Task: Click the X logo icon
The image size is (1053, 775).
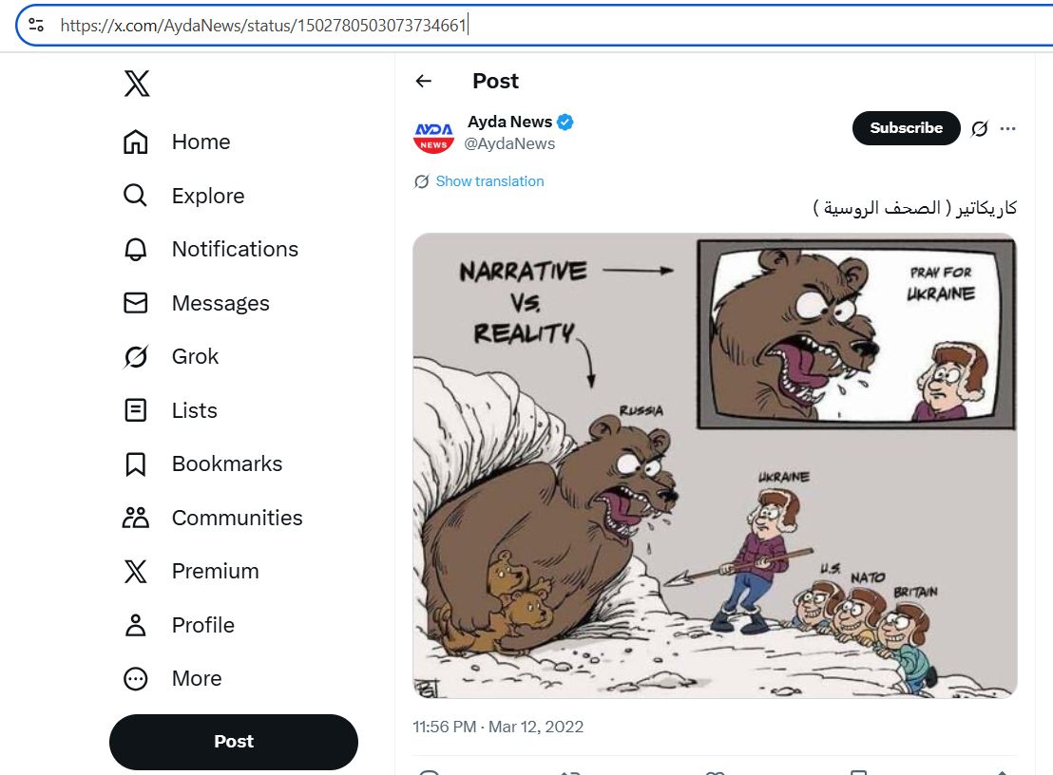Action: pyautogui.click(x=136, y=85)
